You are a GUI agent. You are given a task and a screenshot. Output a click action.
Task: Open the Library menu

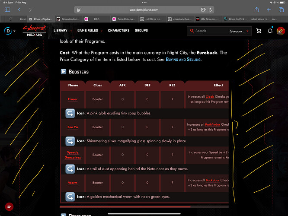coord(61,31)
